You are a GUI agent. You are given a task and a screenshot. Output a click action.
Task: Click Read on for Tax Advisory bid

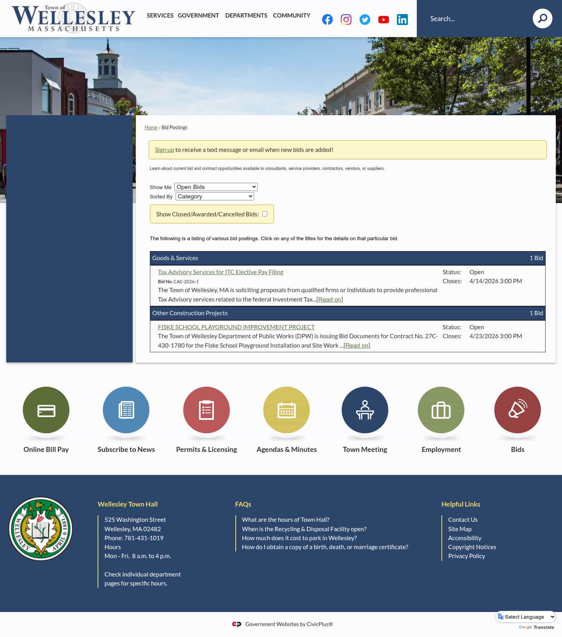[x=330, y=299]
